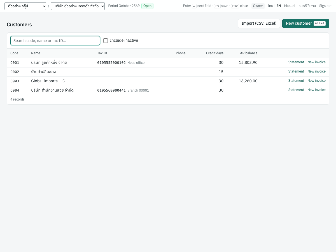Click customer name ร้านค้าปลีกสอง
Screen dimensions: 336x252
(x=43, y=72)
